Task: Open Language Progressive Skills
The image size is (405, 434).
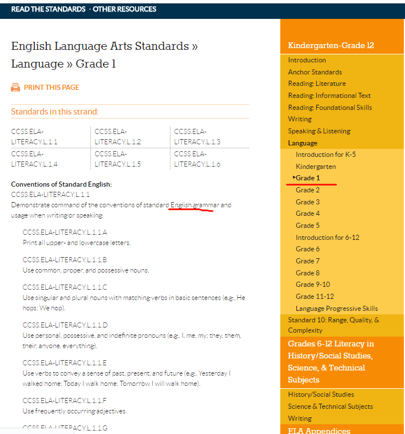Action: (337, 309)
